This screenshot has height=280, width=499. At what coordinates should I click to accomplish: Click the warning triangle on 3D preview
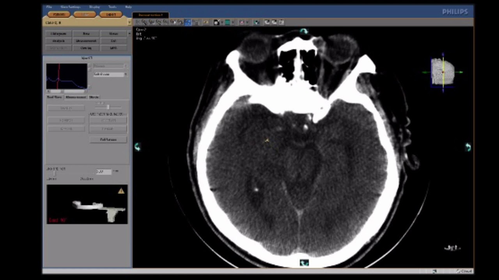pyautogui.click(x=121, y=191)
